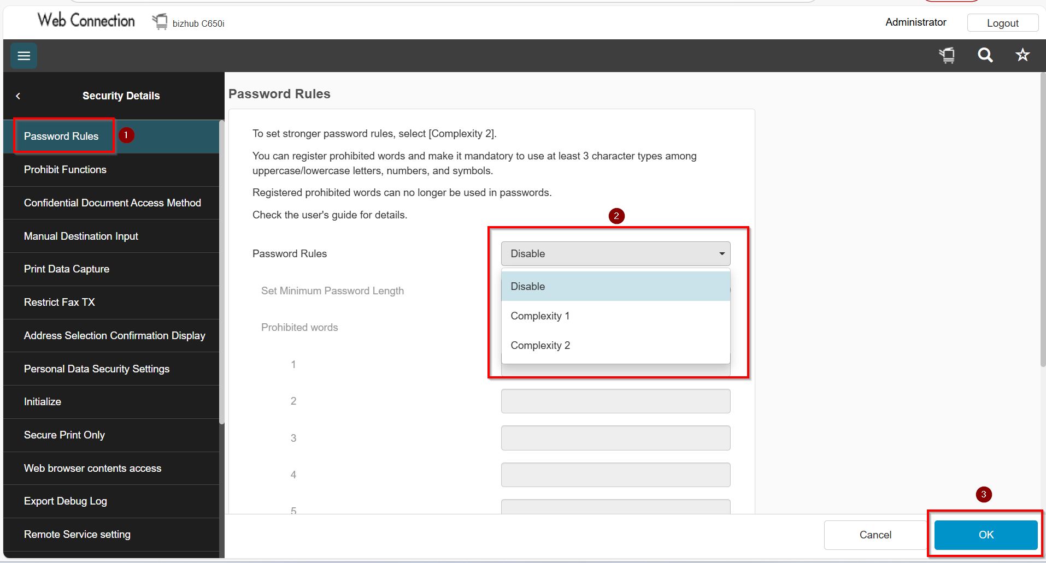Click prohibited word field number 3
1046x563 pixels.
point(615,438)
